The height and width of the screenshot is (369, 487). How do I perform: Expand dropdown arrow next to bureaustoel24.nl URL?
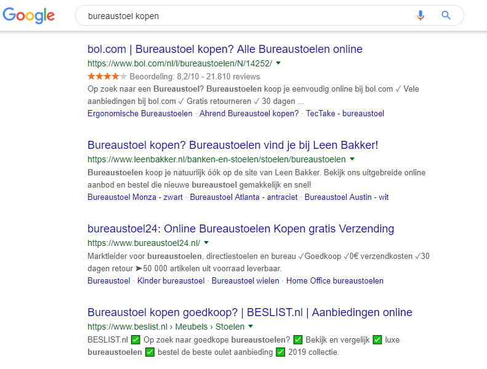pos(206,242)
